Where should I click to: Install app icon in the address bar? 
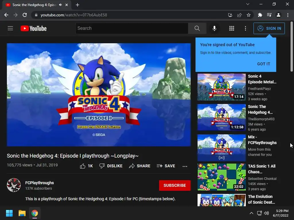pyautogui.click(x=230, y=15)
